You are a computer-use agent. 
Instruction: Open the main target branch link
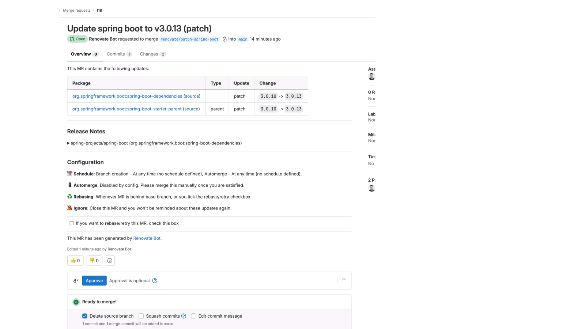(243, 39)
